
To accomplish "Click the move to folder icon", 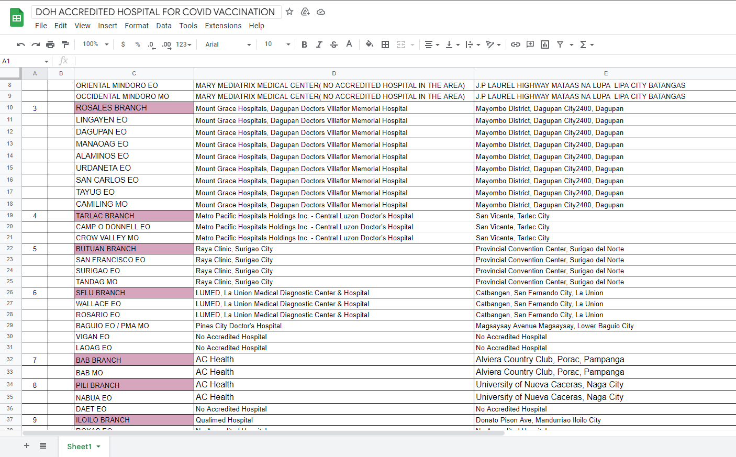I will (305, 12).
